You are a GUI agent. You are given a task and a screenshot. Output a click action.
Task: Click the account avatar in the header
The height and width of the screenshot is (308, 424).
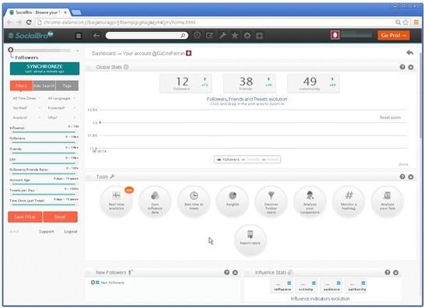(x=335, y=35)
